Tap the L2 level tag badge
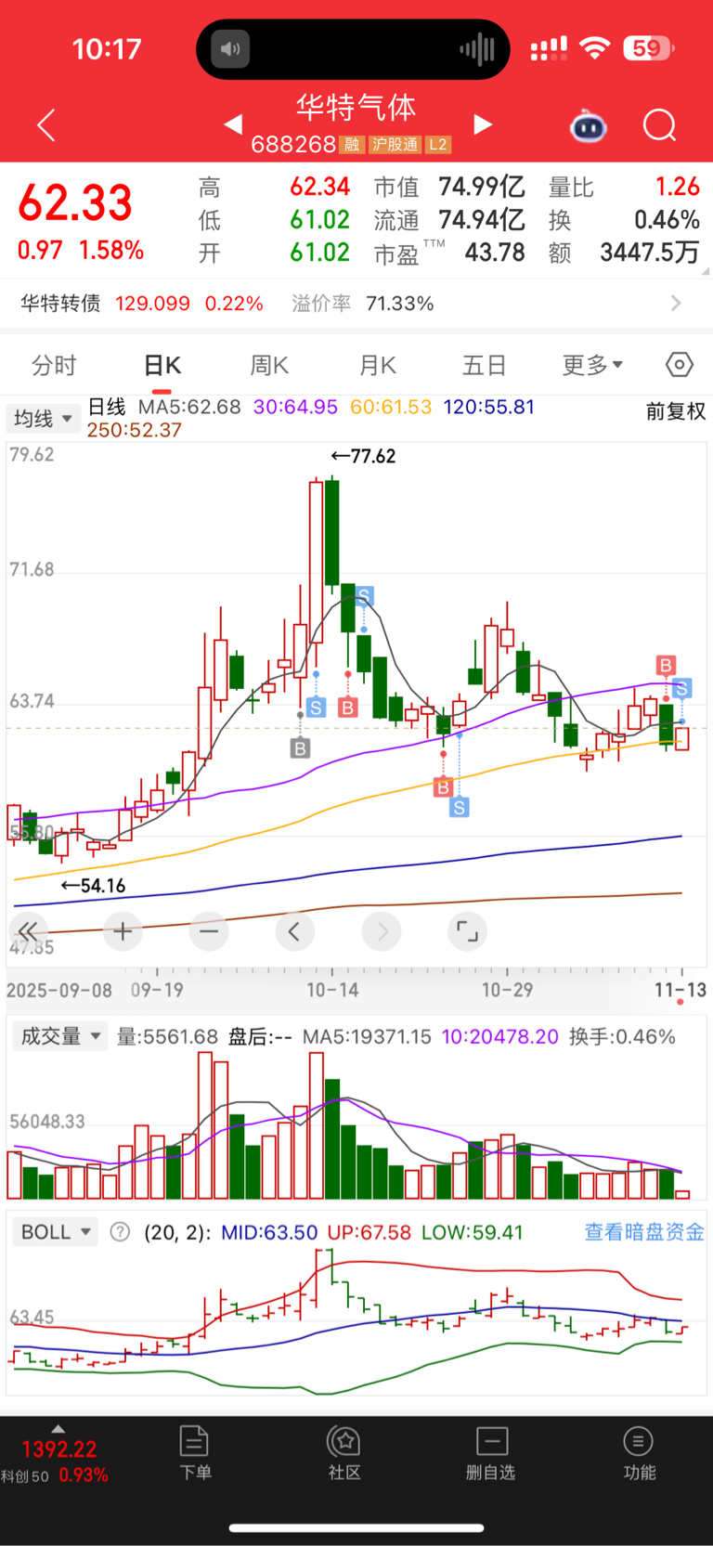 coord(438,145)
